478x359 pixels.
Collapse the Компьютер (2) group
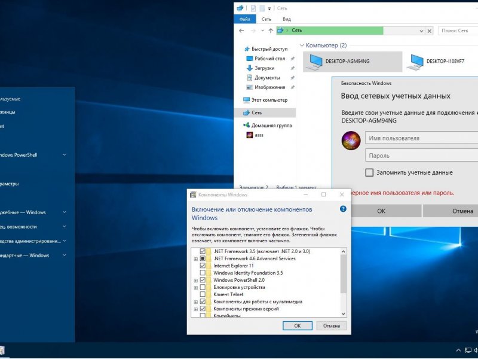(x=302, y=45)
